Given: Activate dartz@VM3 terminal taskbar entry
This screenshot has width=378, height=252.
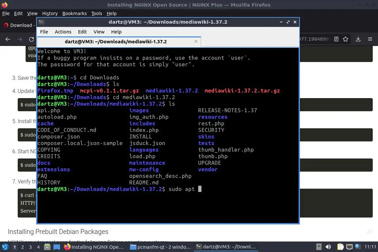Looking at the screenshot, I should [x=226, y=247].
